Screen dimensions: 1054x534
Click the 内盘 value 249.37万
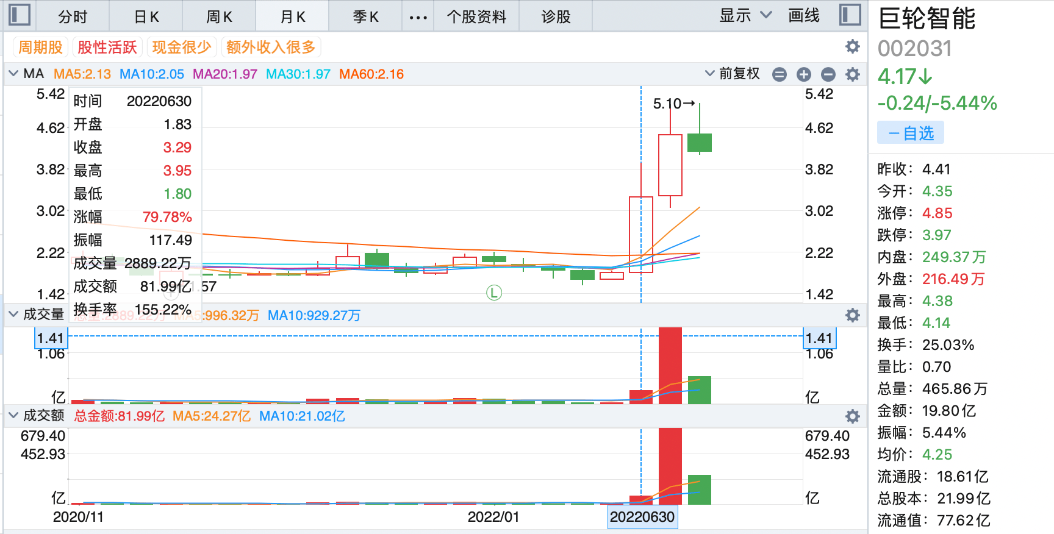click(x=954, y=257)
